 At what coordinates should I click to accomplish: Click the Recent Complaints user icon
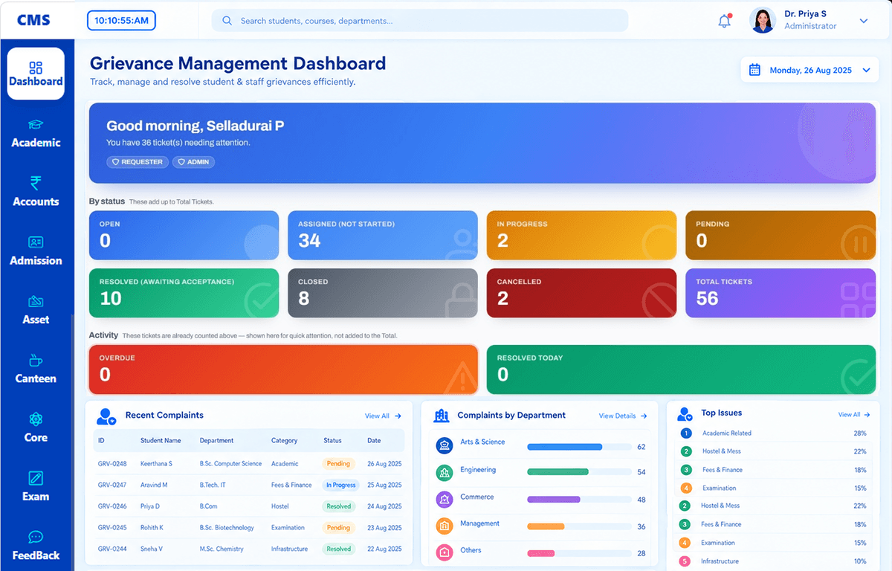107,416
